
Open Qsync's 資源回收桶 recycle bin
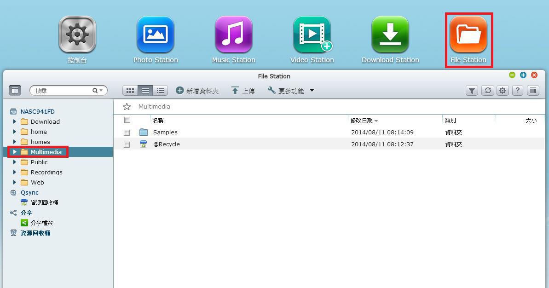(x=45, y=202)
